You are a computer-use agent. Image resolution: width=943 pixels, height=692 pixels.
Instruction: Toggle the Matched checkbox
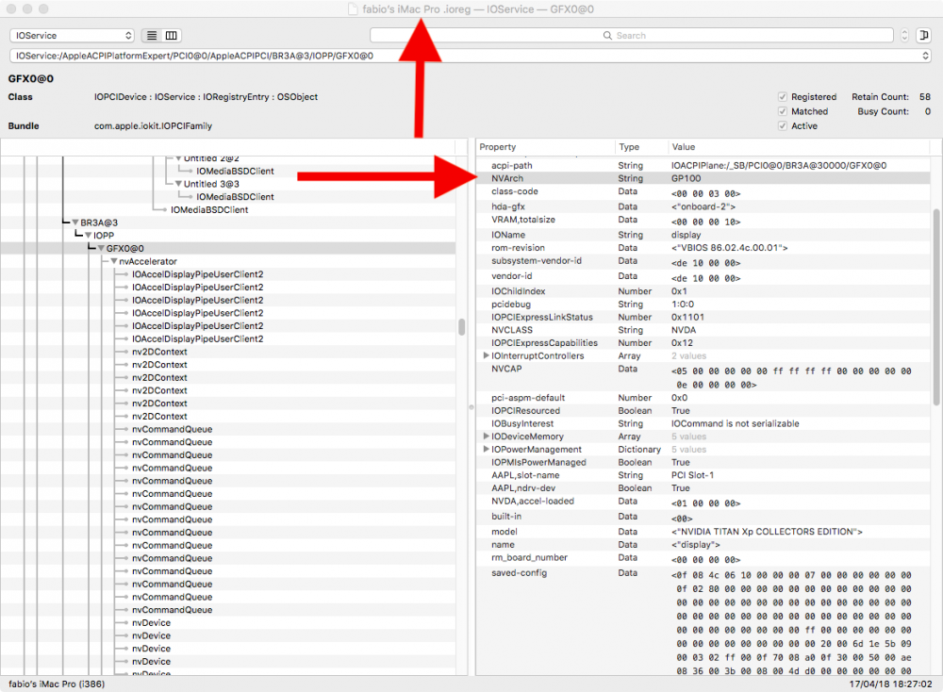click(783, 111)
